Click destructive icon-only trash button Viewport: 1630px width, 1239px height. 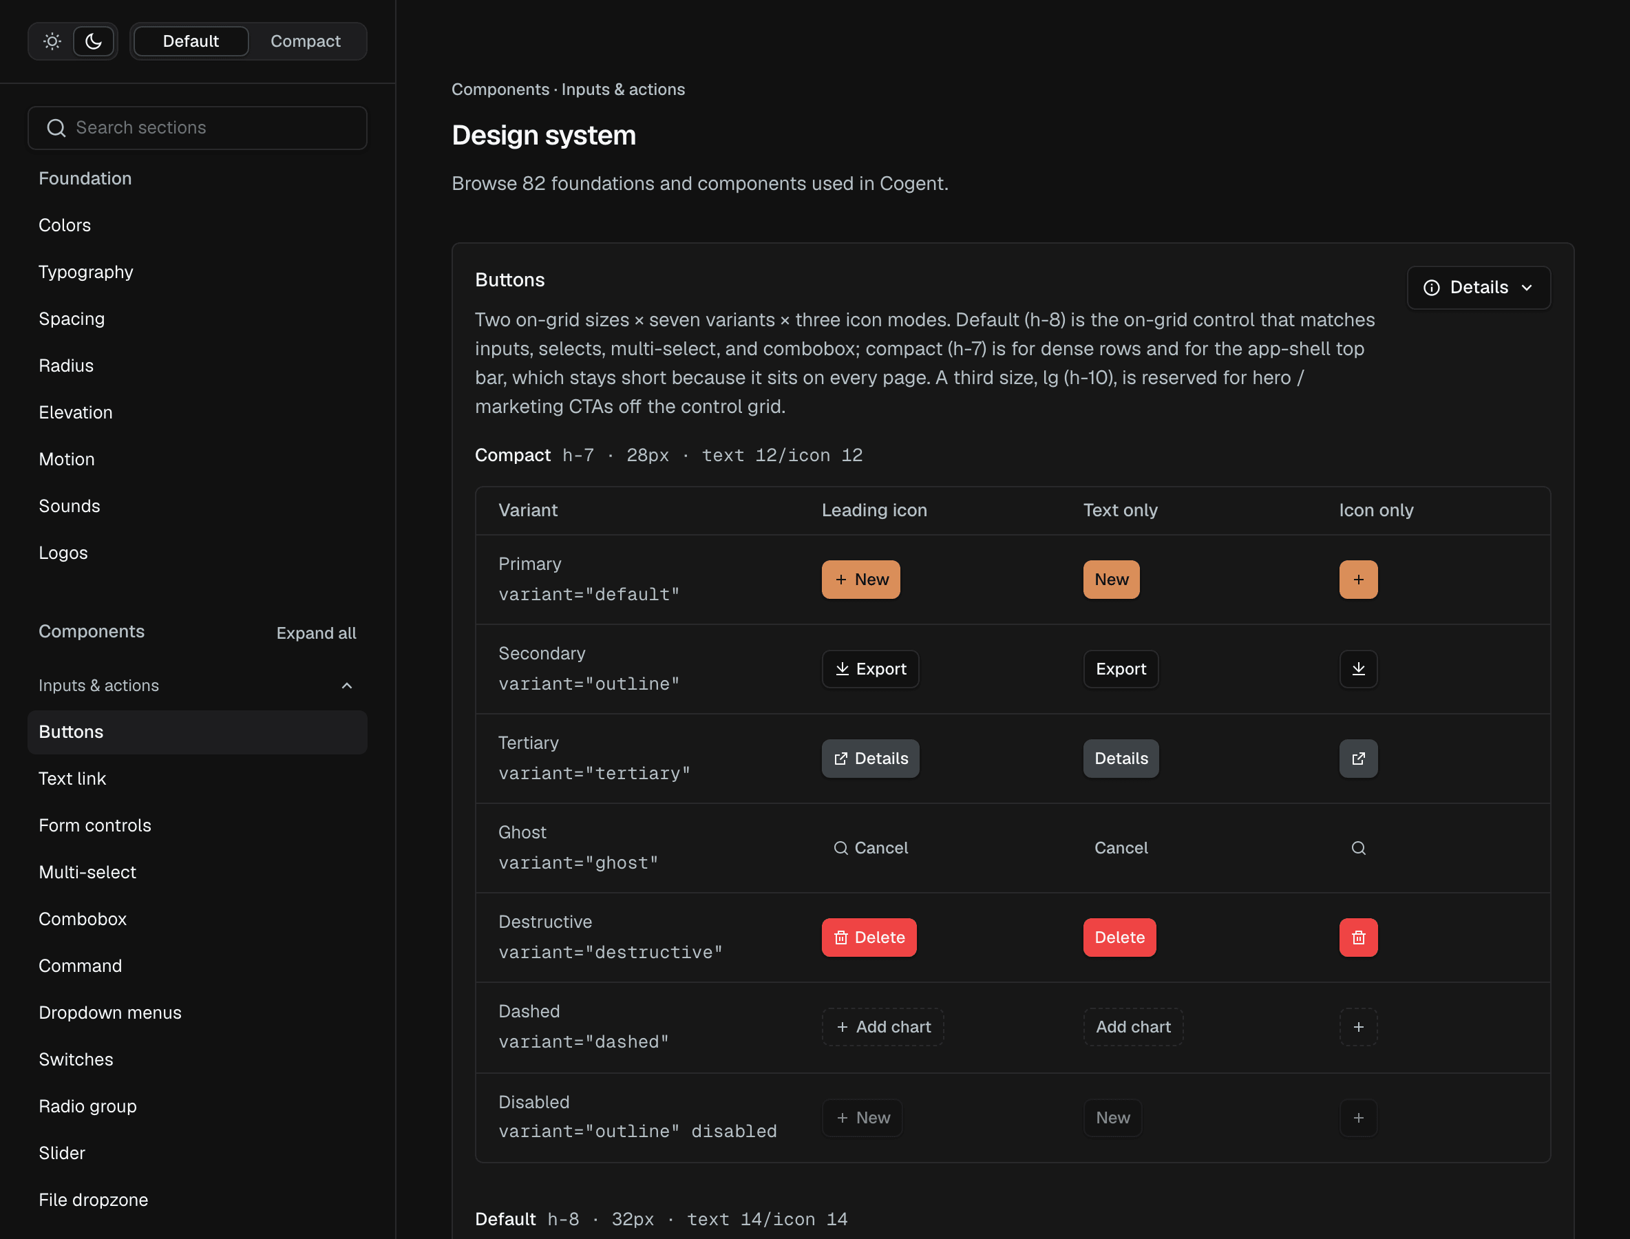pyautogui.click(x=1358, y=938)
